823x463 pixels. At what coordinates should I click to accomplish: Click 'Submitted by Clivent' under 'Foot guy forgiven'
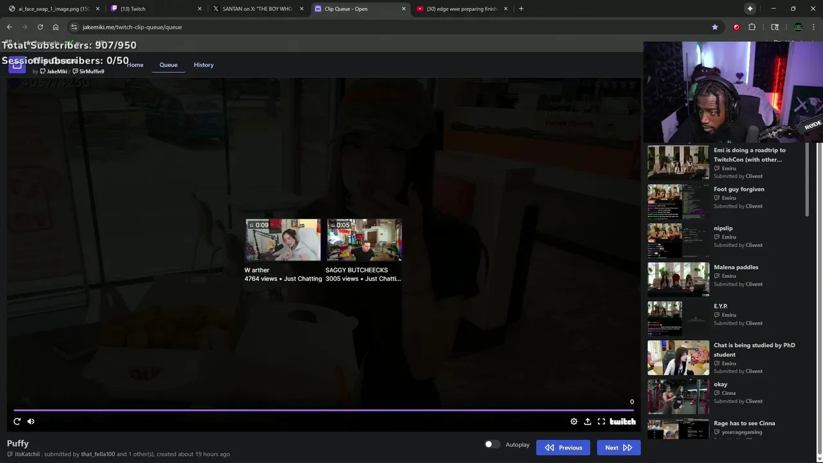[x=738, y=206]
